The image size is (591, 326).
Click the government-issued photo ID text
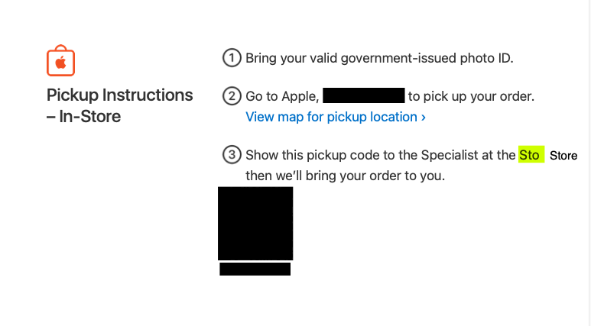coord(427,58)
